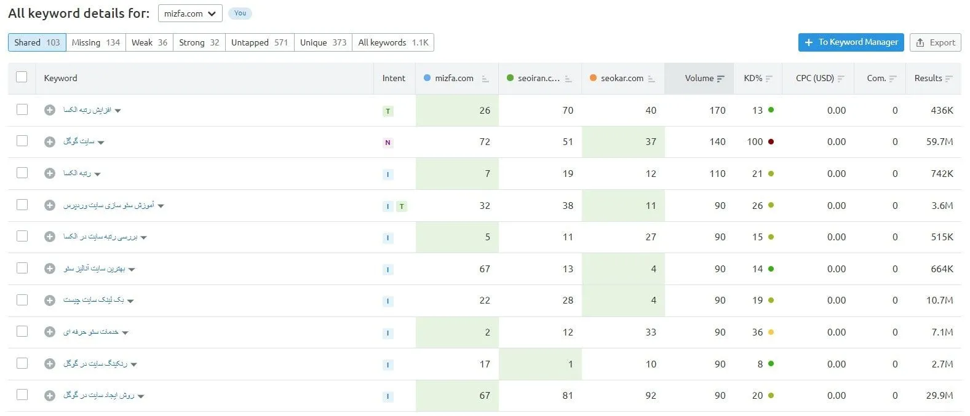The width and height of the screenshot is (970, 416).
Task: Add keyword in the 3.6M results row
Action: (x=50, y=205)
